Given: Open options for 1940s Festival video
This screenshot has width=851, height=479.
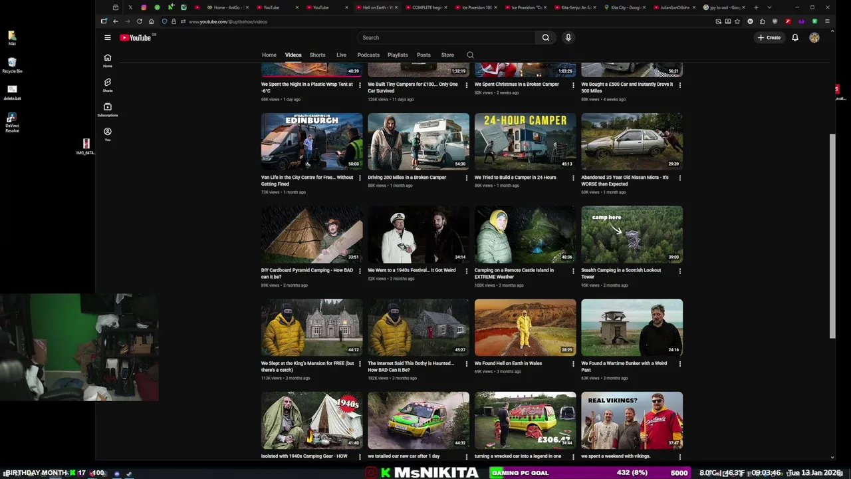Looking at the screenshot, I should [466, 271].
